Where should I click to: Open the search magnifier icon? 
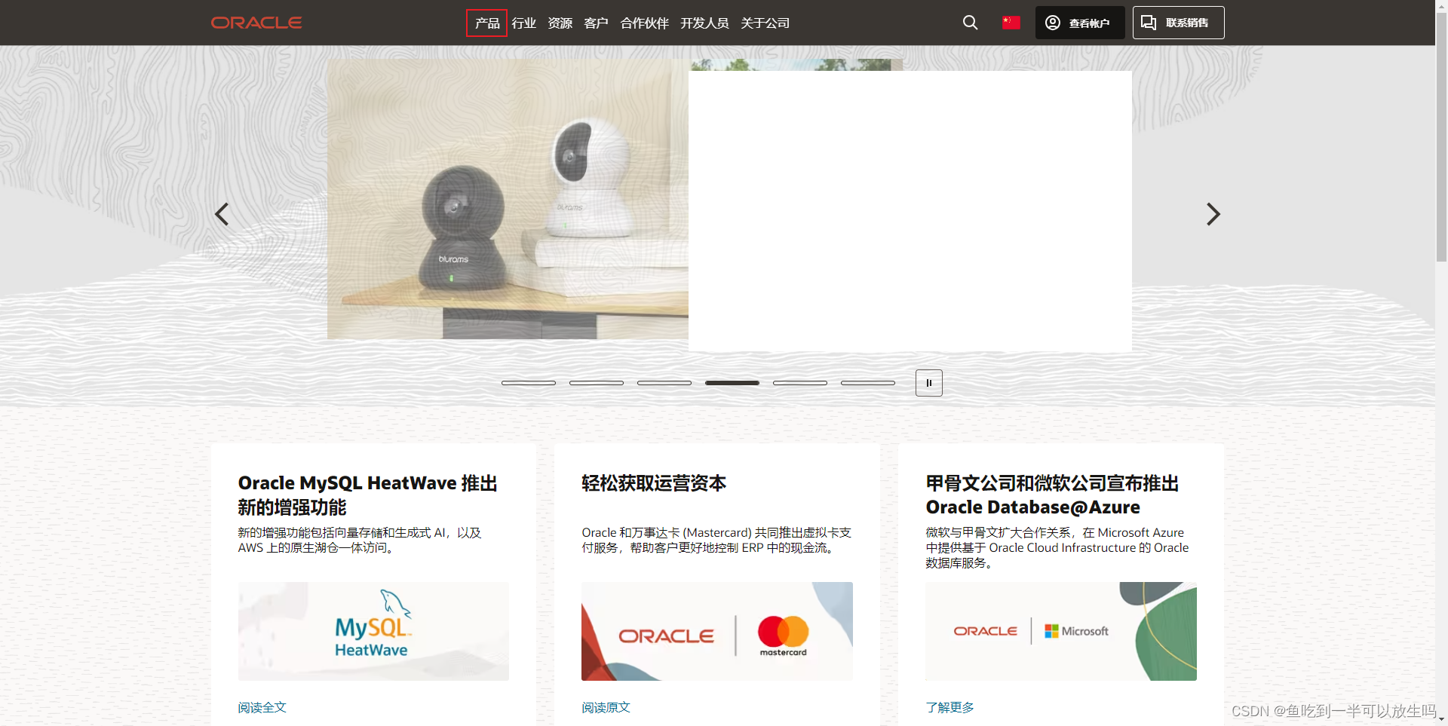tap(970, 23)
